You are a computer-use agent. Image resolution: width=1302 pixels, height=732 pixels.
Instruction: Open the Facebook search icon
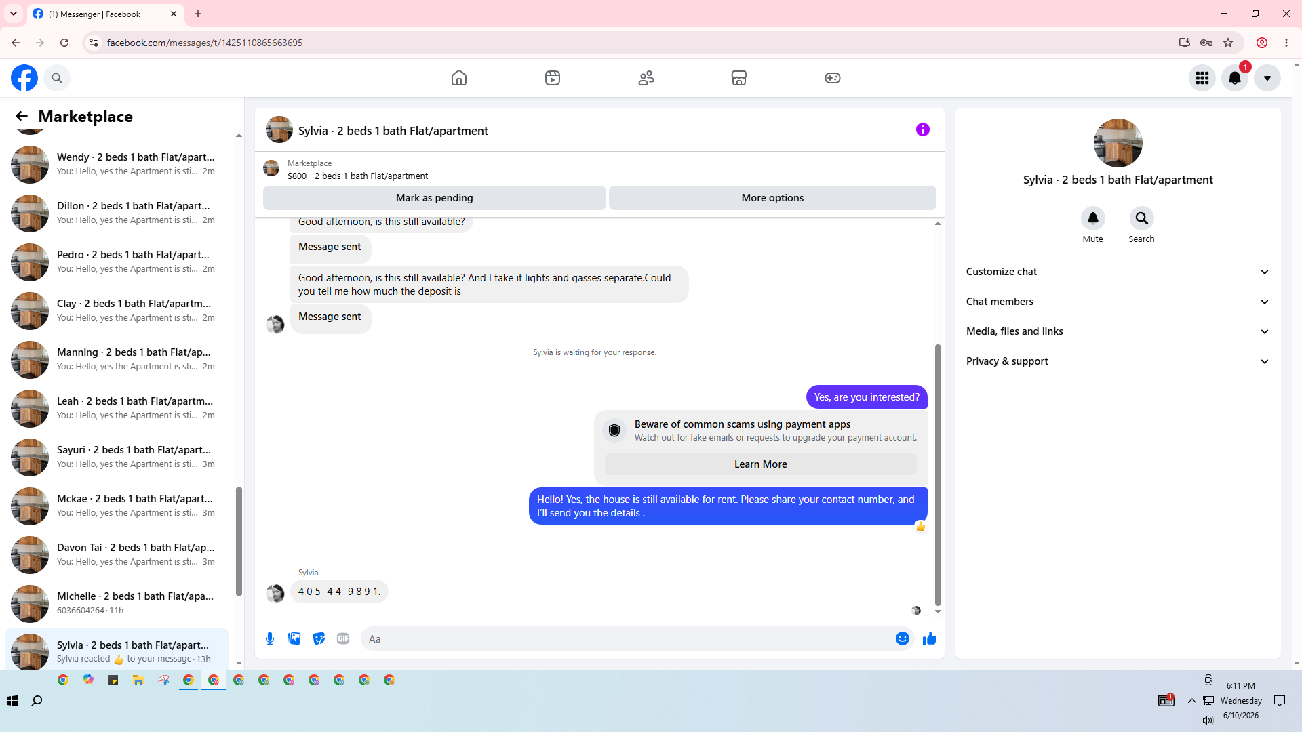(x=57, y=78)
